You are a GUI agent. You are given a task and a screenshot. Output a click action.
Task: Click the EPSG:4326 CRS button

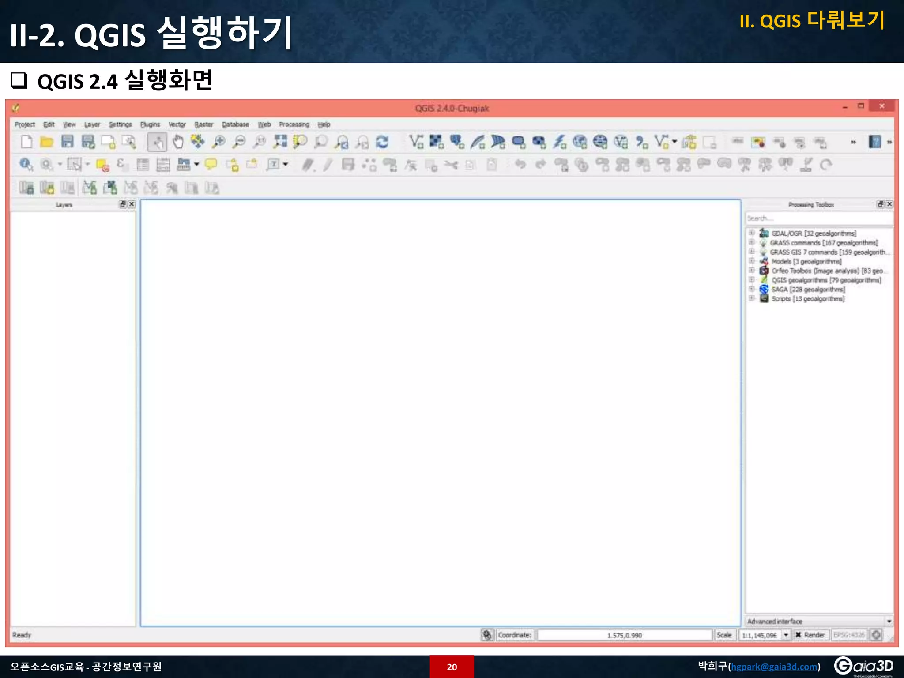[x=849, y=635]
